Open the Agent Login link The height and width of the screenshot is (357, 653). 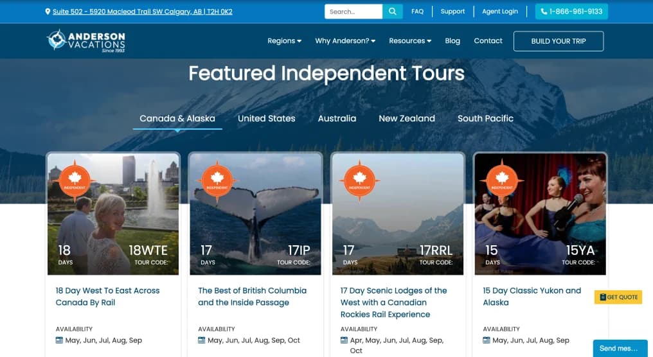click(500, 12)
